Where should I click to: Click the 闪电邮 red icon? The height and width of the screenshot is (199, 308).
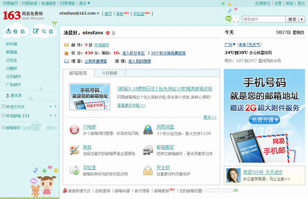point(74,130)
